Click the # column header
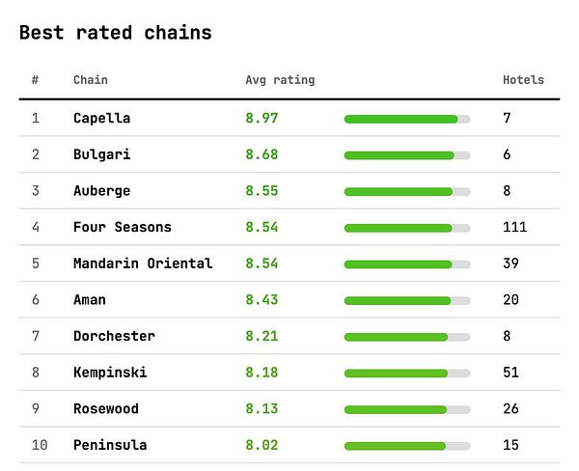579x471 pixels. pos(35,80)
